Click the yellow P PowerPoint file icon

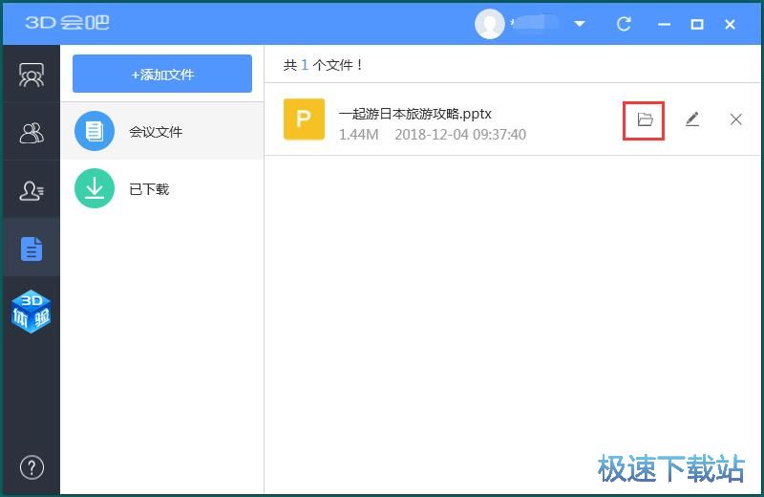coord(304,119)
